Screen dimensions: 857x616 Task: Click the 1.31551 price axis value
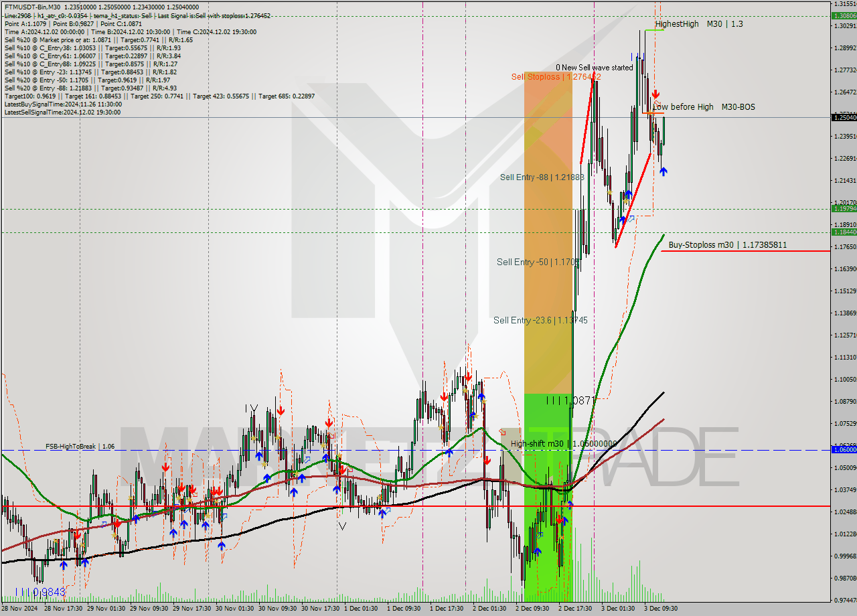[x=845, y=4]
